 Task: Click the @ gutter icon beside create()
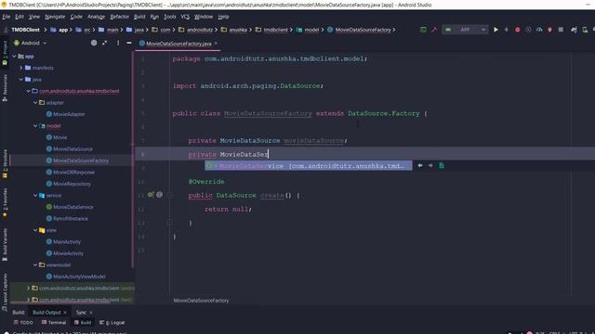(159, 195)
